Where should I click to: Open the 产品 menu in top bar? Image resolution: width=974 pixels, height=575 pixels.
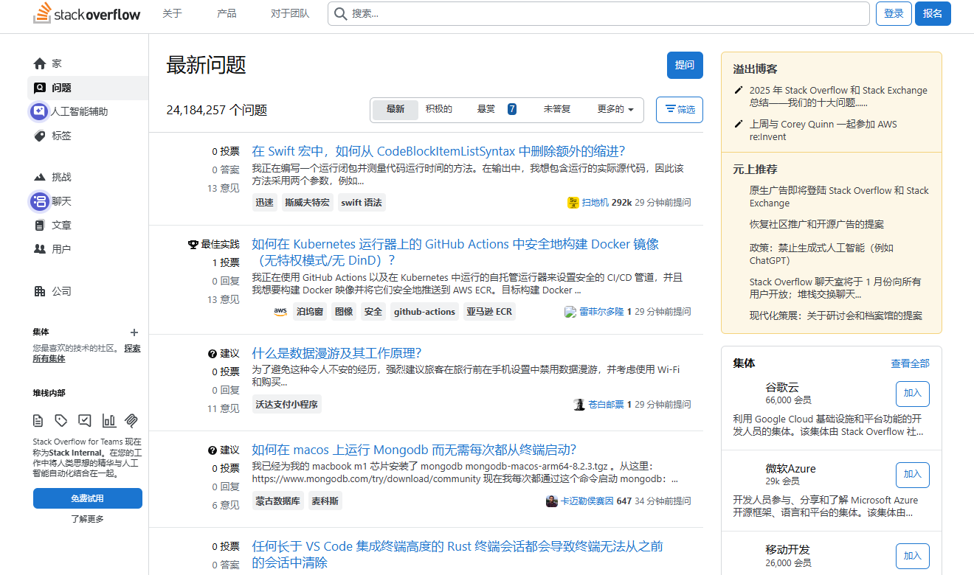(x=227, y=14)
